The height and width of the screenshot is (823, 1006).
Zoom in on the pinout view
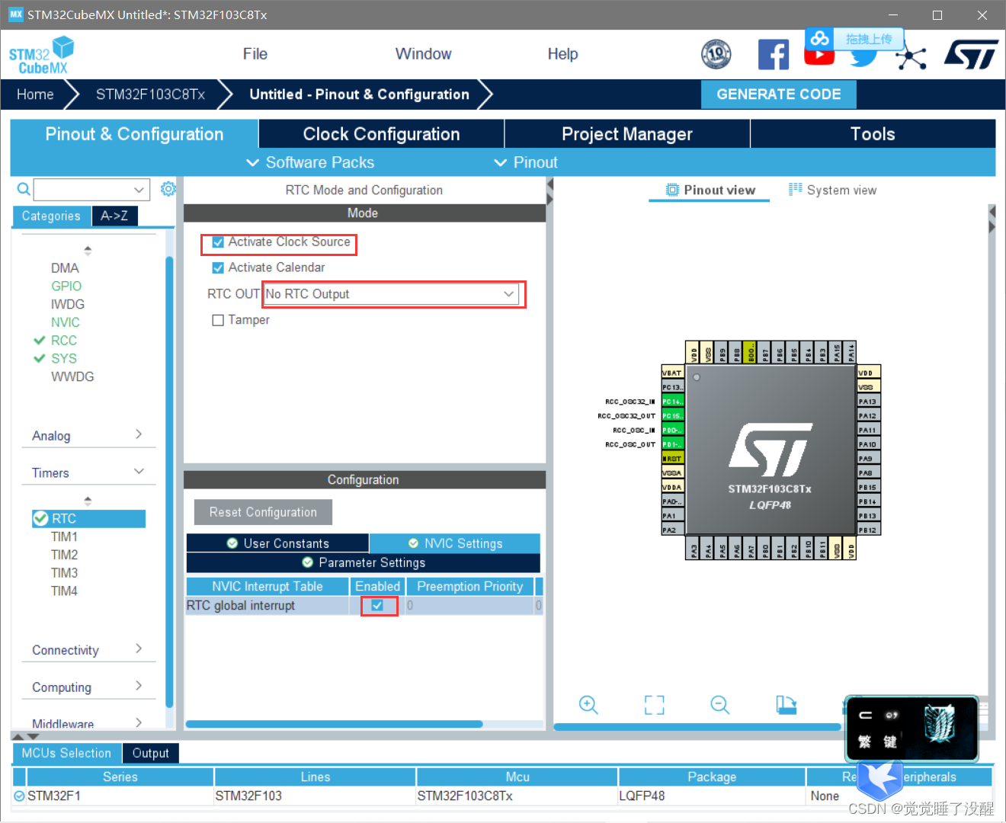(588, 705)
